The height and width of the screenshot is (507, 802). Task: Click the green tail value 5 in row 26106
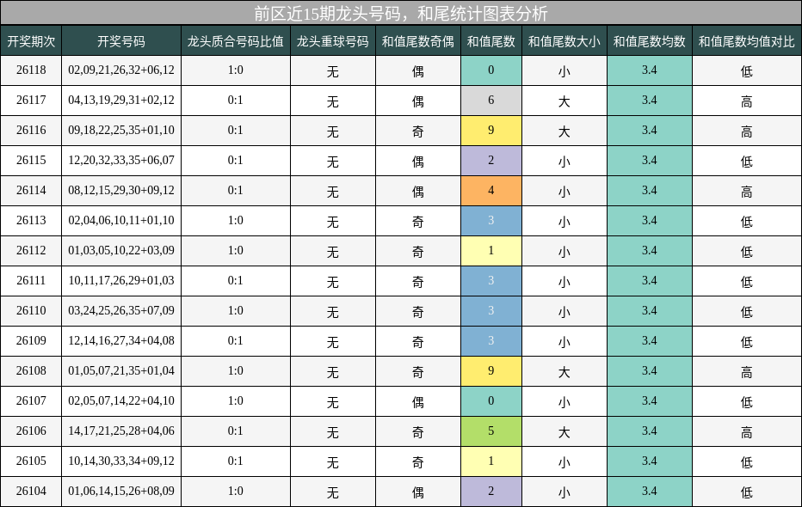[x=491, y=431]
